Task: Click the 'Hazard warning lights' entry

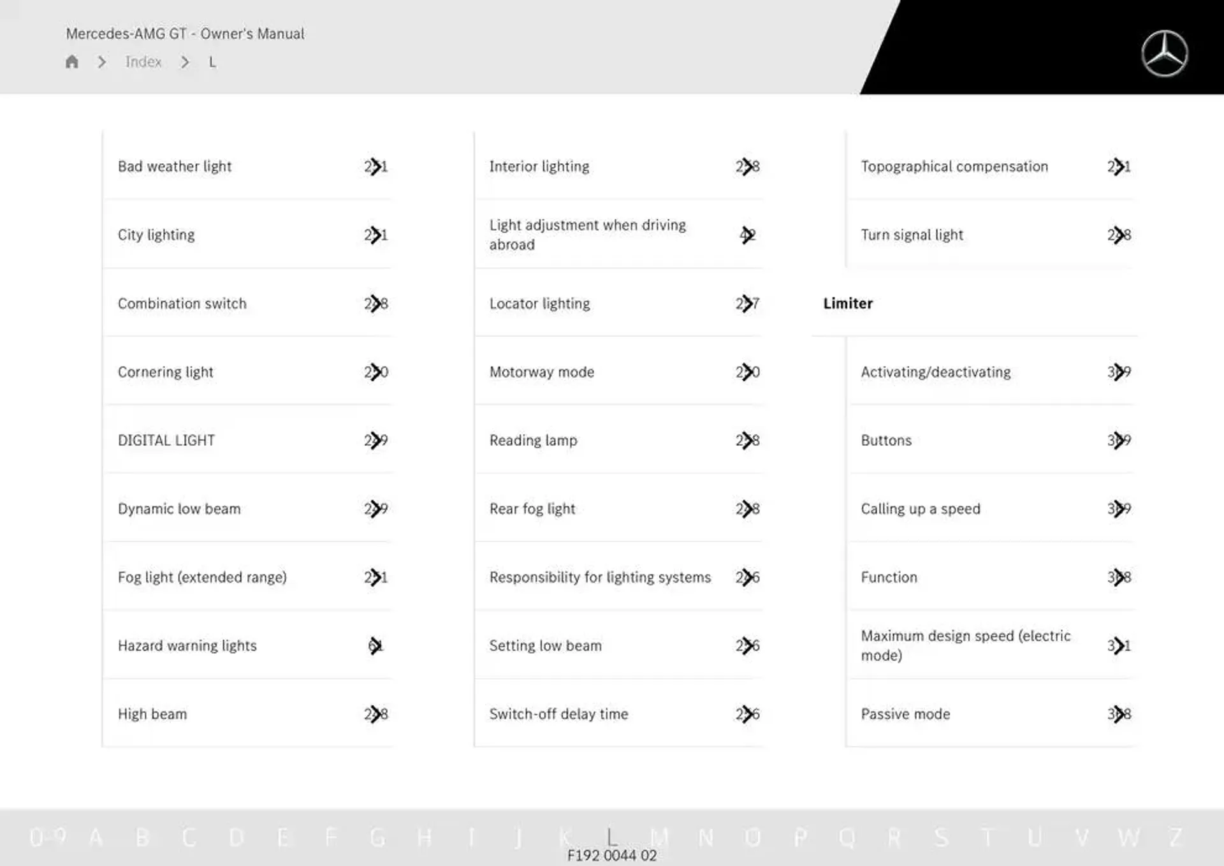Action: [x=184, y=646]
